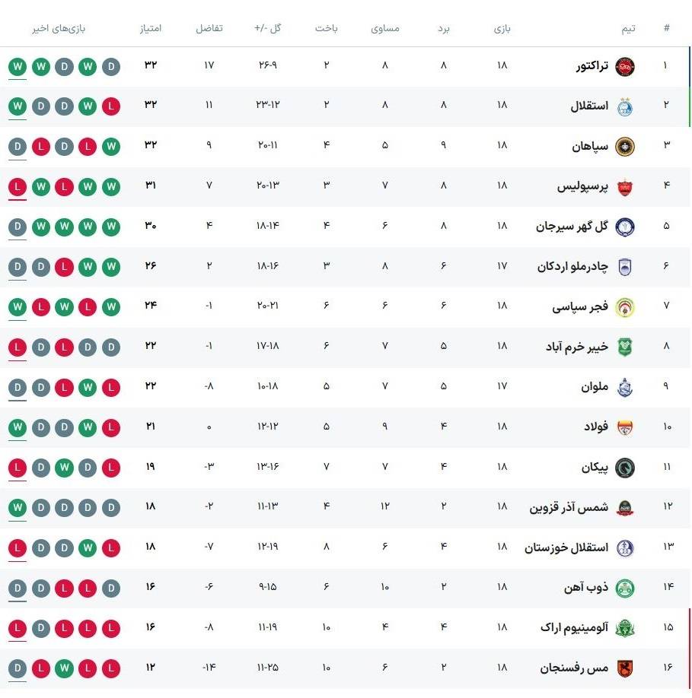
Task: Click the Tractor club logo
Action: [x=624, y=66]
